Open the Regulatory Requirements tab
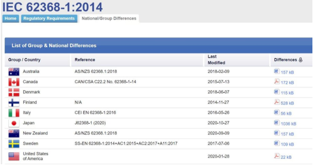Image resolution: width=314 pixels, height=167 pixels. tap(49, 19)
